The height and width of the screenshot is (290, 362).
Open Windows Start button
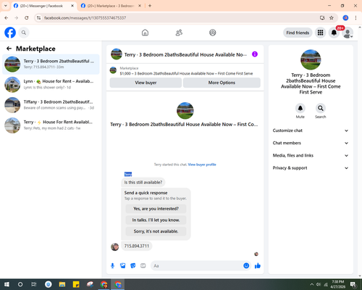pos(7,284)
